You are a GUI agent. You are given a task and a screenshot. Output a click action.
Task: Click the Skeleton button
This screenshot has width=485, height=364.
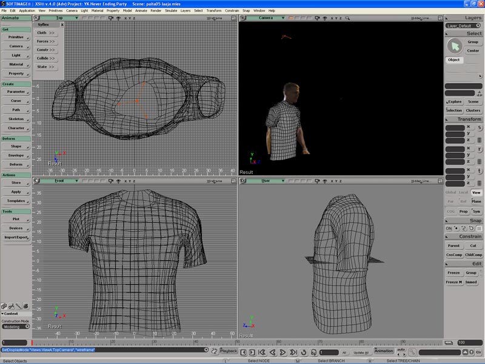16,119
